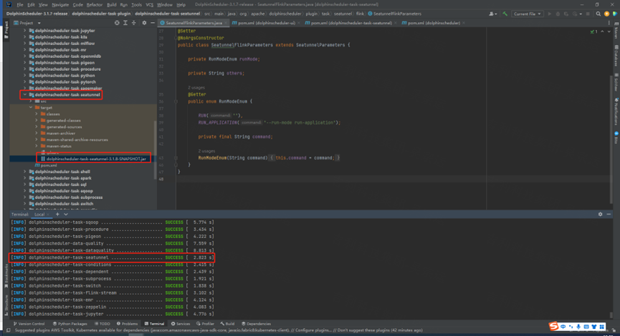Viewport: 620px width, 336px height.
Task: Toggle the Project tool window stripe button
Action: pyautogui.click(x=6, y=30)
